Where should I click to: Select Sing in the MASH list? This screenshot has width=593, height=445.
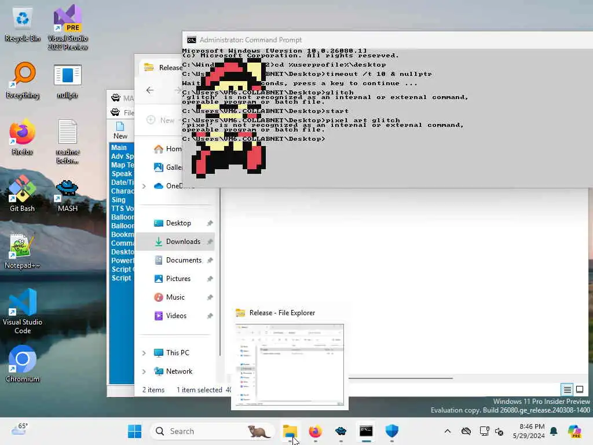coord(118,200)
